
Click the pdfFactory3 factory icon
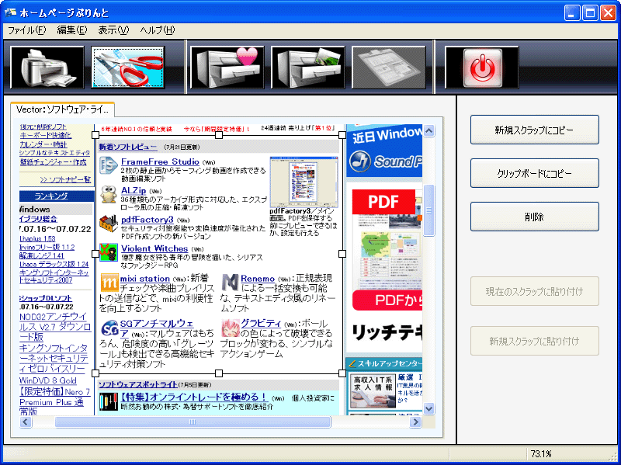pos(108,224)
